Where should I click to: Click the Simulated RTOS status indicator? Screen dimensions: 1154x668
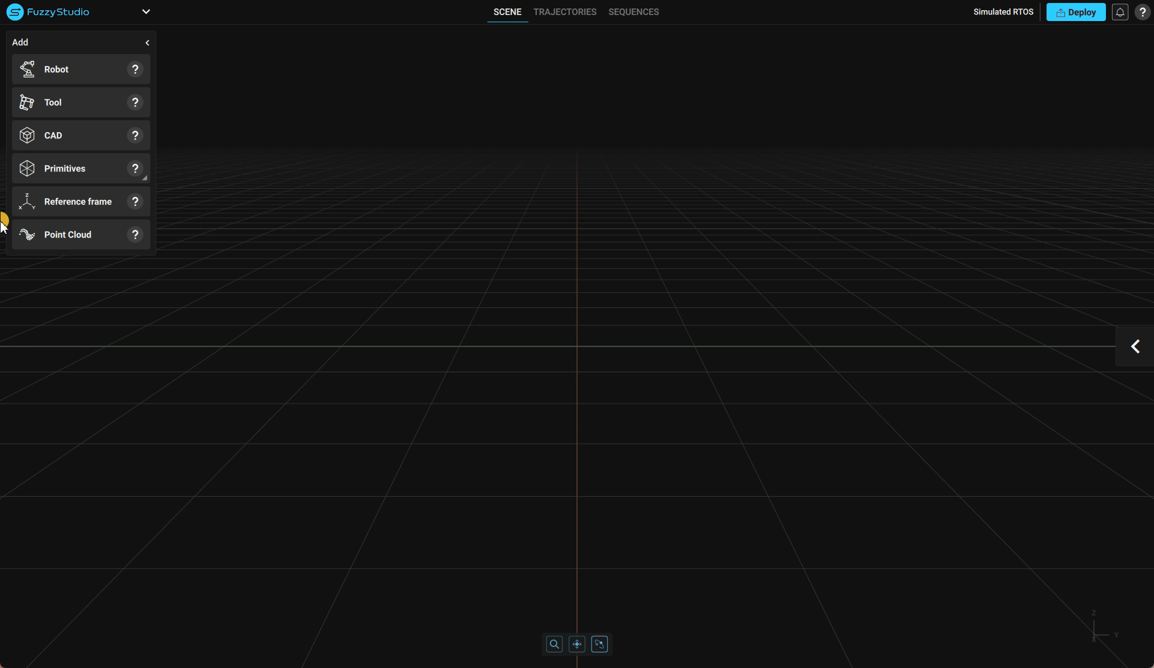pos(1003,11)
